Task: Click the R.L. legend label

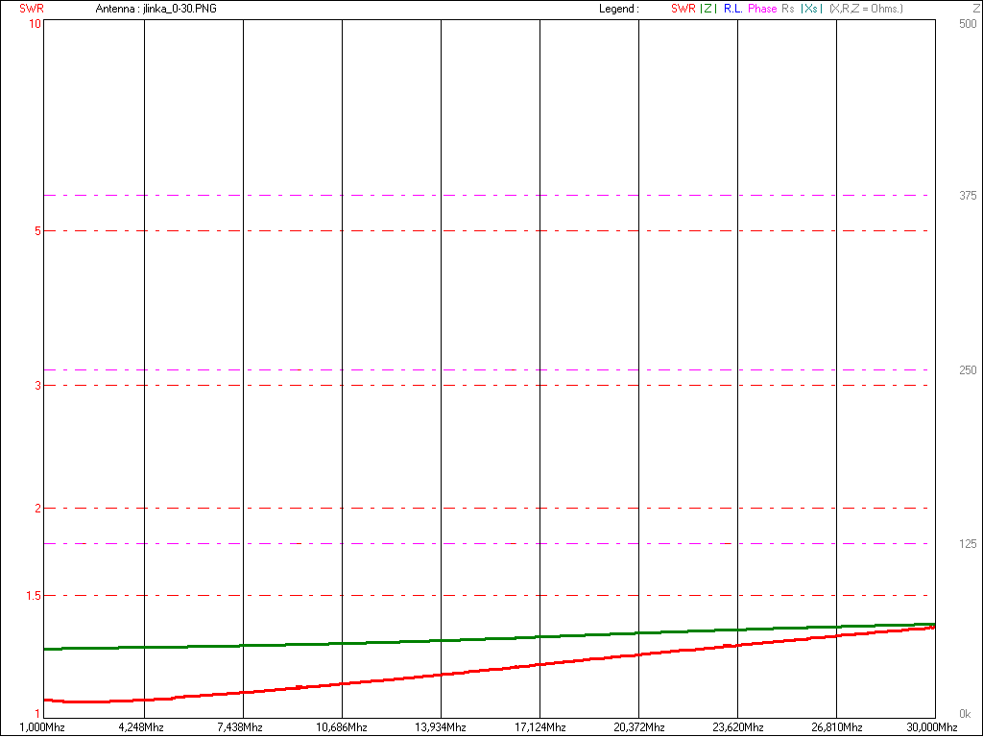Action: pos(732,9)
